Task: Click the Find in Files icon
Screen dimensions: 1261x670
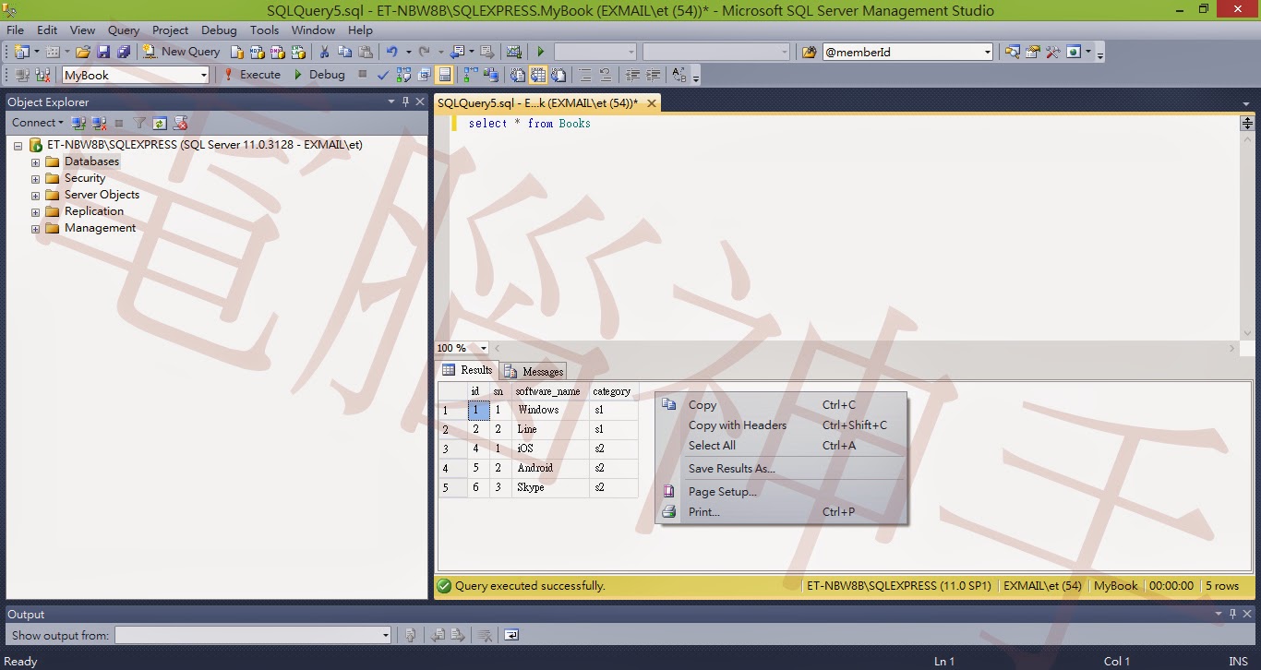Action: pos(809,53)
